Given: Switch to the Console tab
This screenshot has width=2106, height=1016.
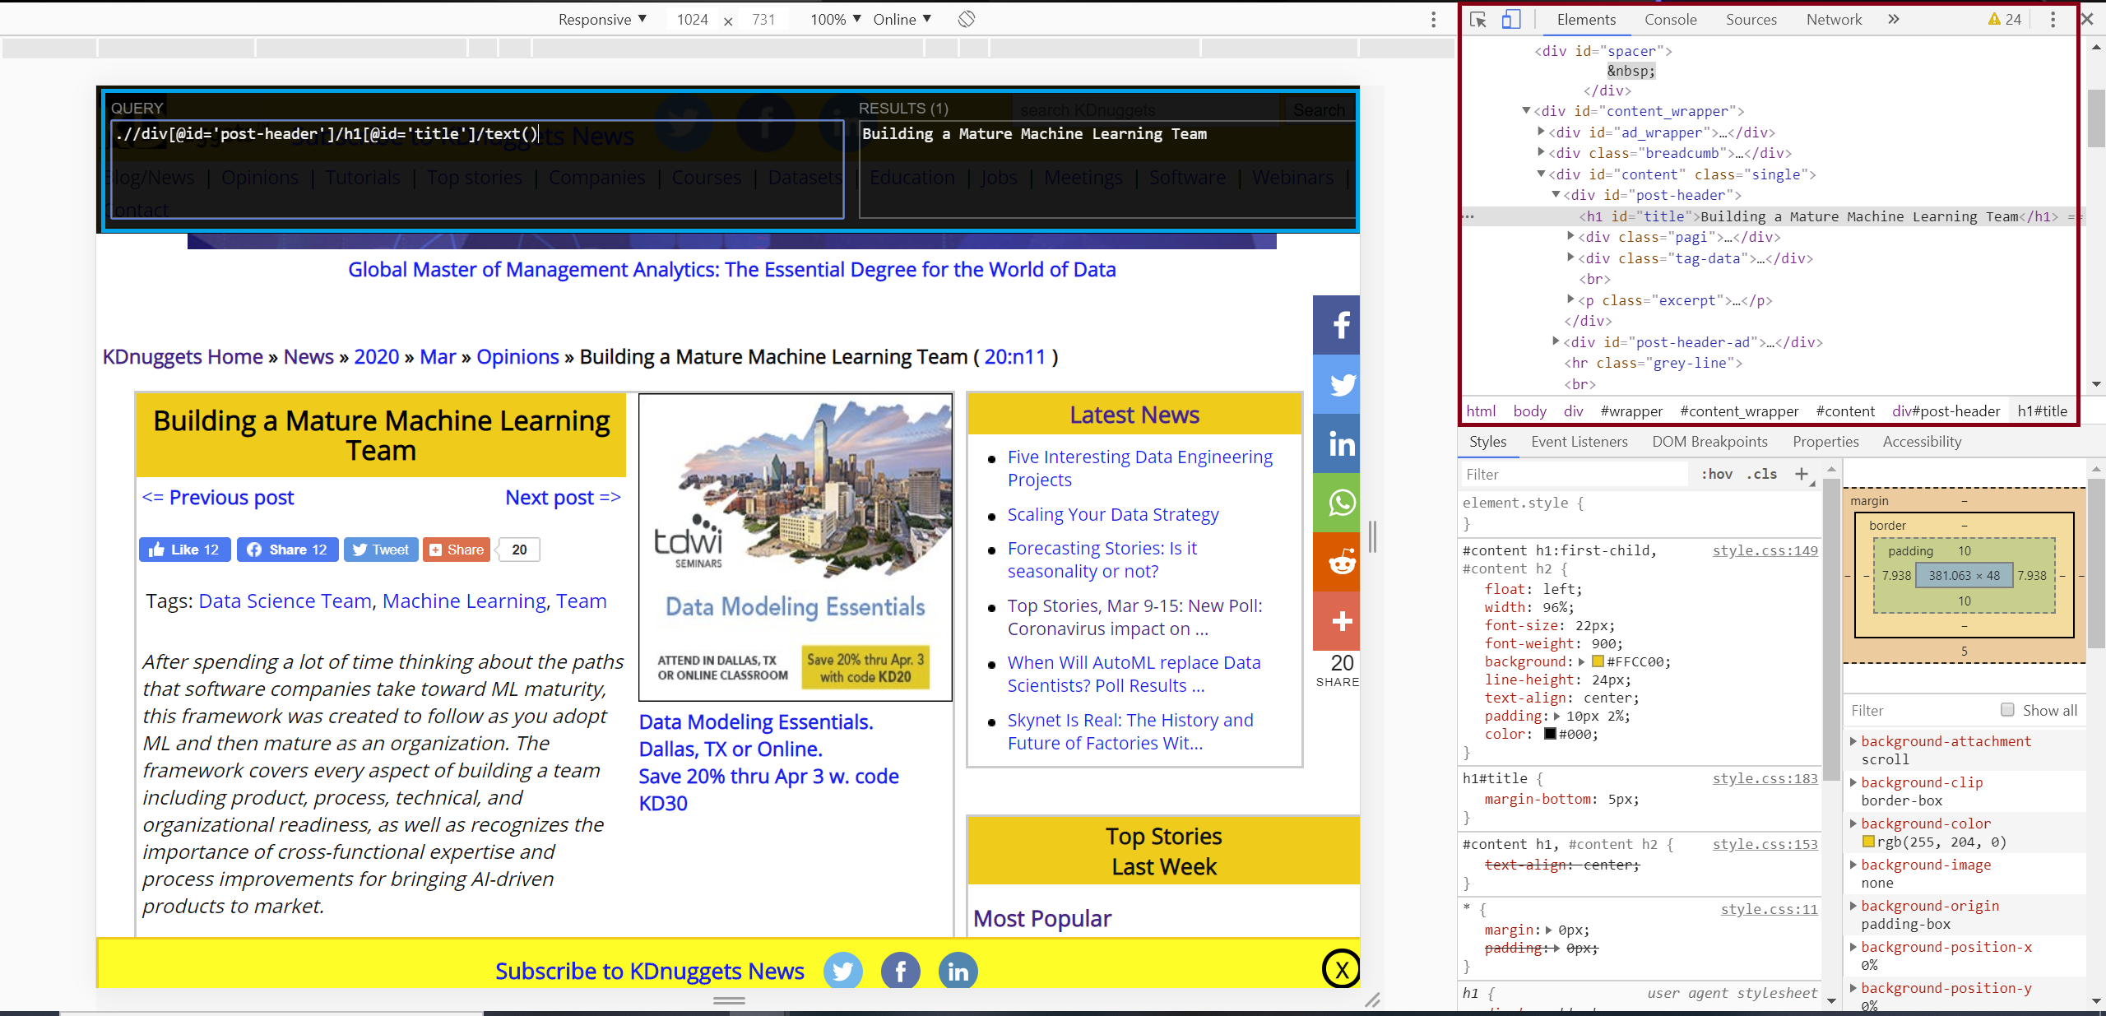Looking at the screenshot, I should (1670, 20).
